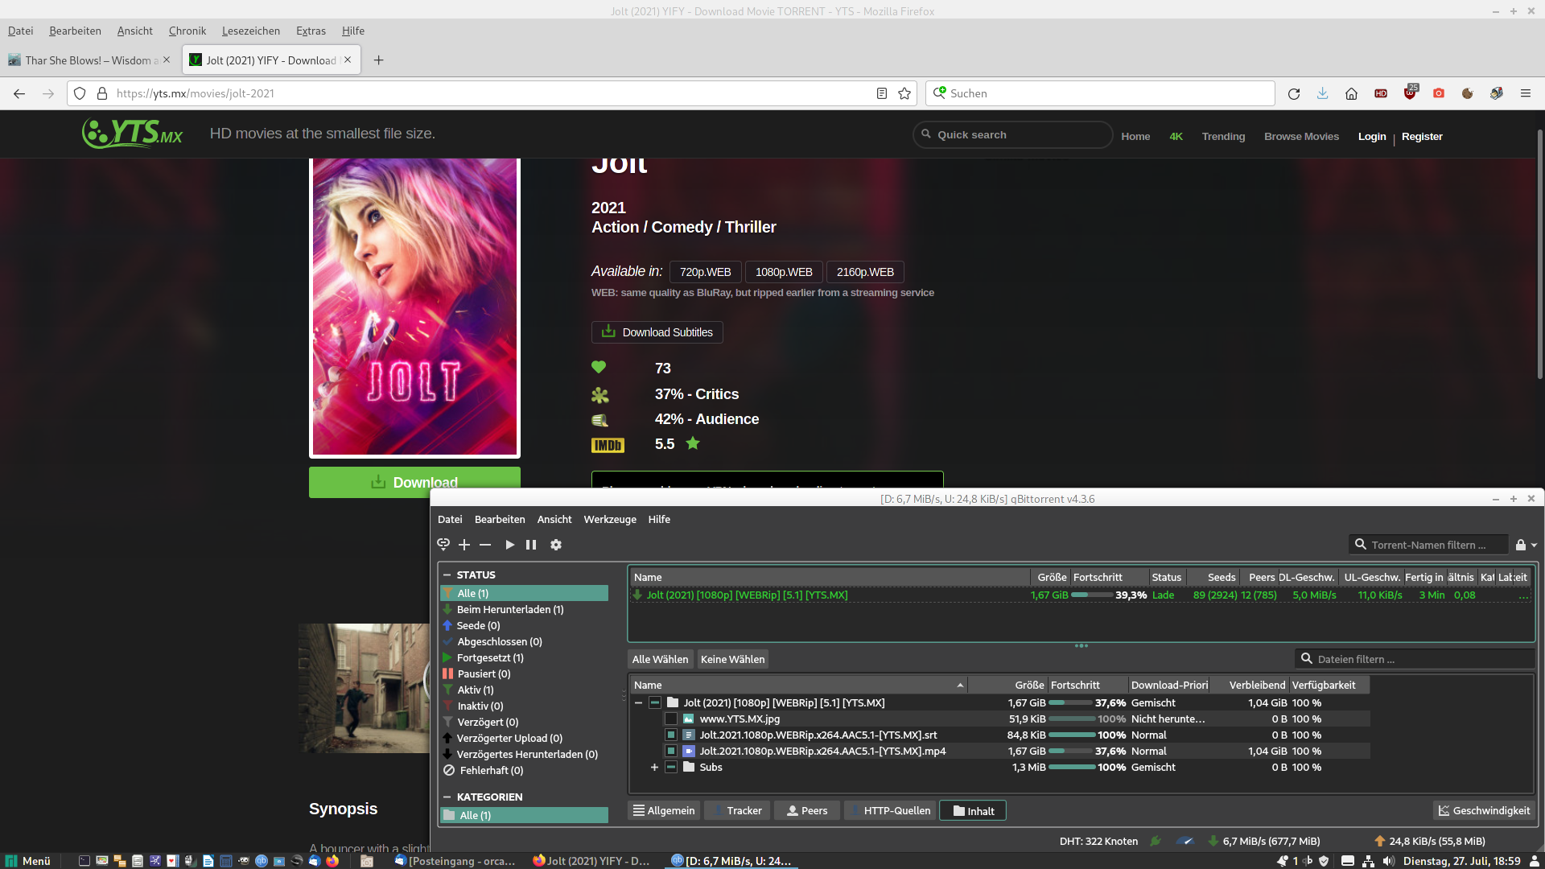Open qBittorrent settings gear
1545x869 pixels.
[x=556, y=545]
